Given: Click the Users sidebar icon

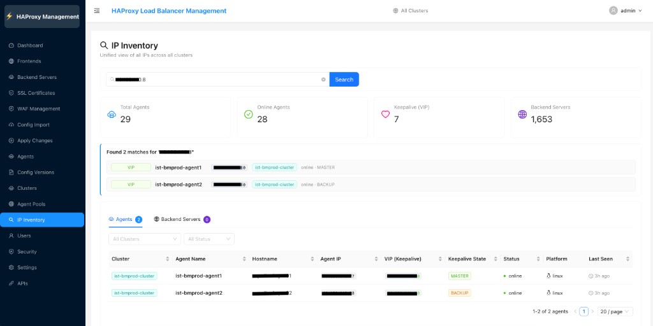Looking at the screenshot, I should coord(11,236).
